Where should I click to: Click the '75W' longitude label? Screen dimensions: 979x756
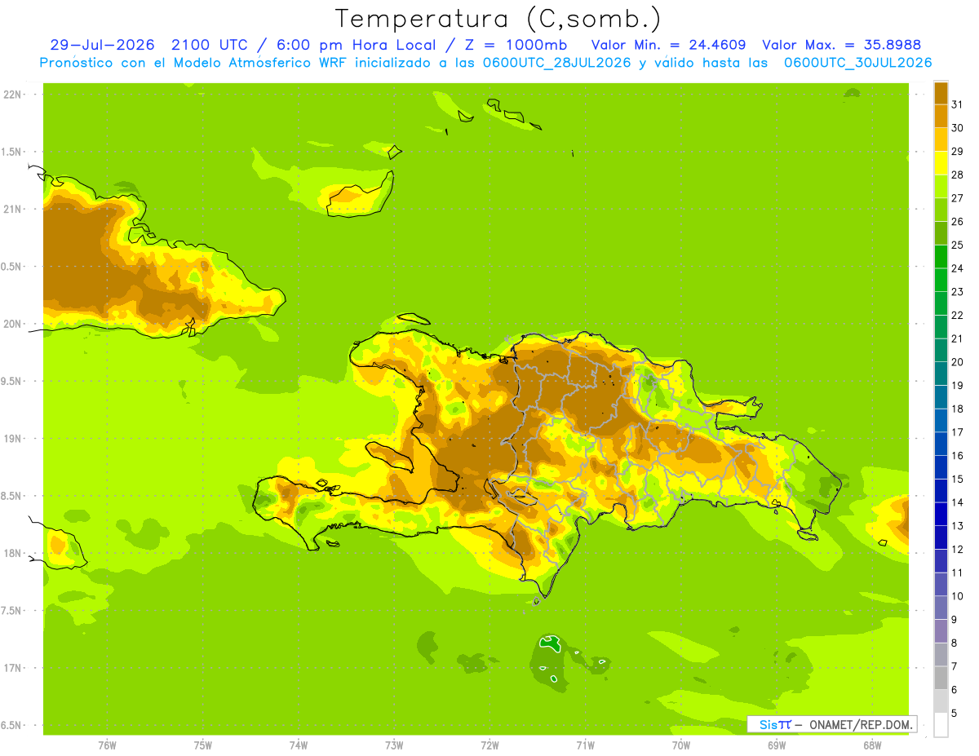pyautogui.click(x=203, y=745)
